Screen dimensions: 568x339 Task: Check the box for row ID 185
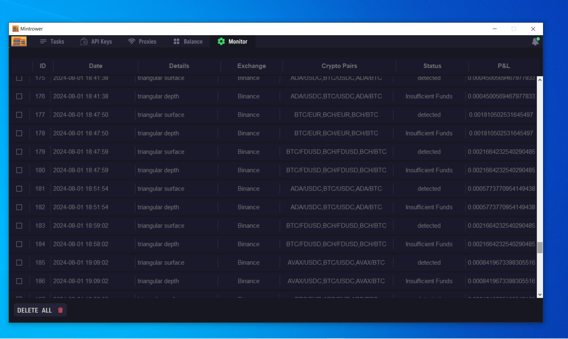click(19, 263)
